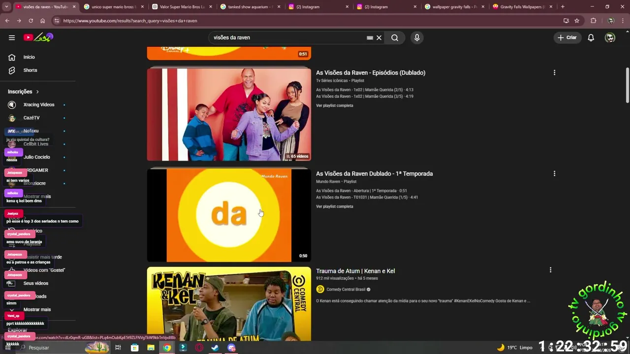Start voice search with the microphone icon
630x354 pixels.
(417, 37)
